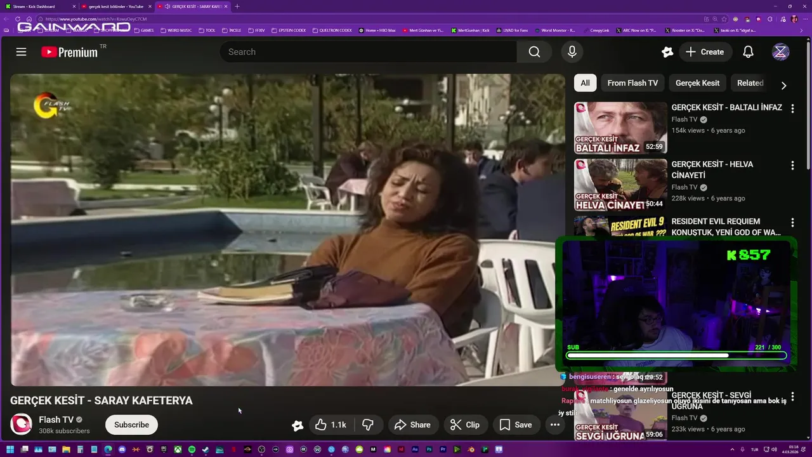Open Discord from the taskbar
Screen dimensions: 812x457
122,449
